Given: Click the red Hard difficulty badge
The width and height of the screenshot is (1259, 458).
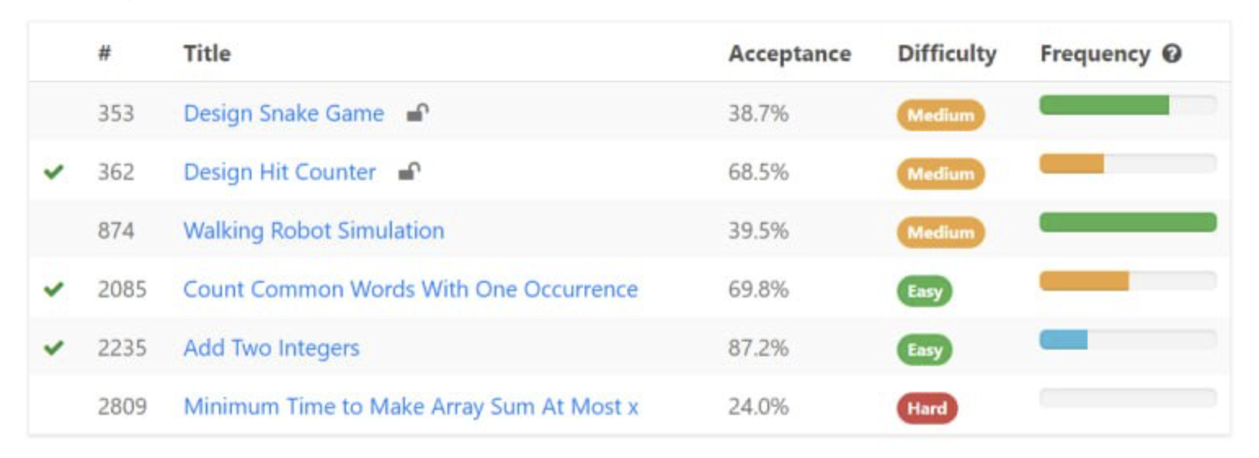Looking at the screenshot, I should (927, 408).
